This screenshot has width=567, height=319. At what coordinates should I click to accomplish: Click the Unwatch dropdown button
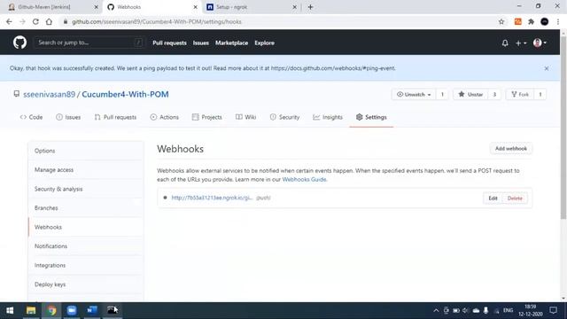(414, 95)
